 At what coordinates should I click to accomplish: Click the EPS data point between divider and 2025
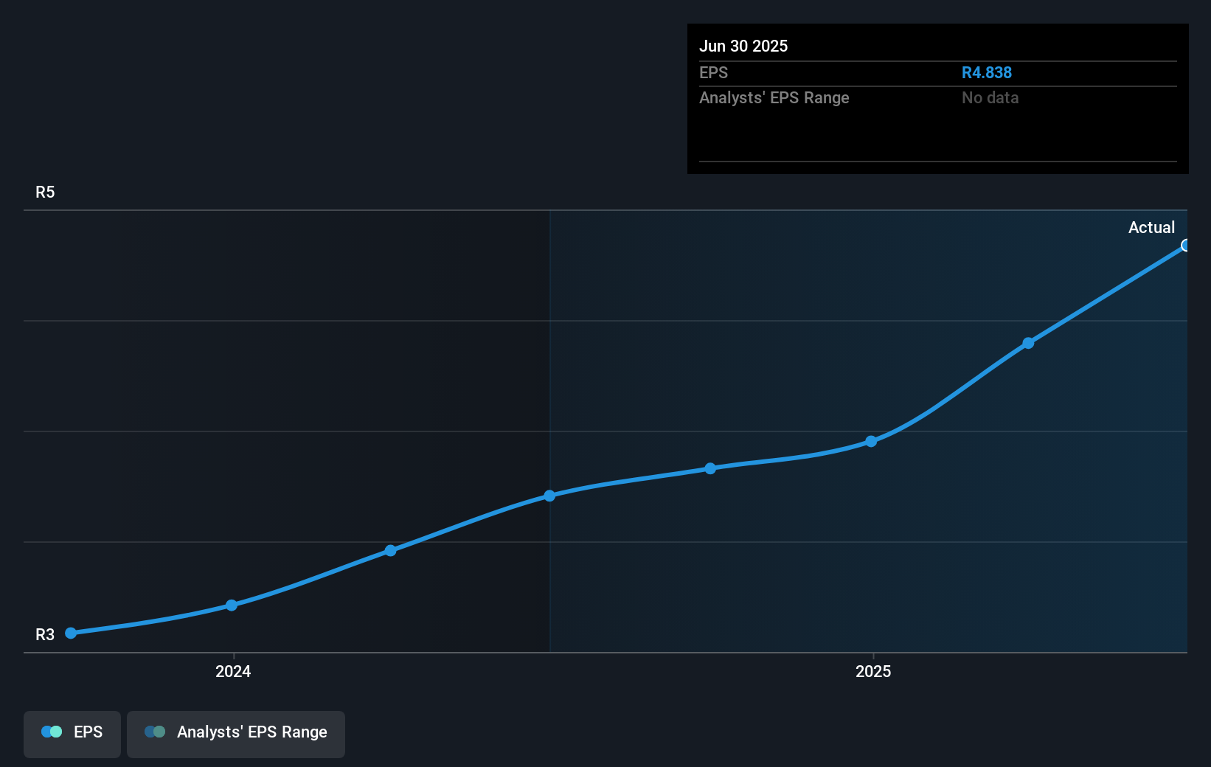tap(710, 468)
